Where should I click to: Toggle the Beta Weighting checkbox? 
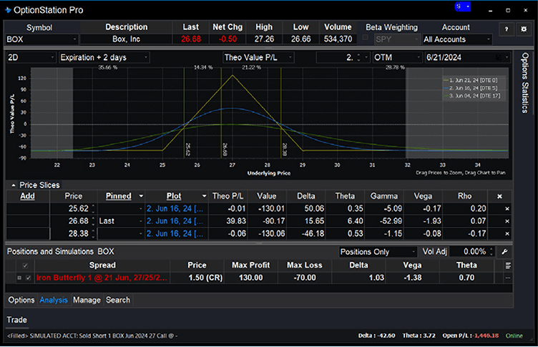pos(366,37)
